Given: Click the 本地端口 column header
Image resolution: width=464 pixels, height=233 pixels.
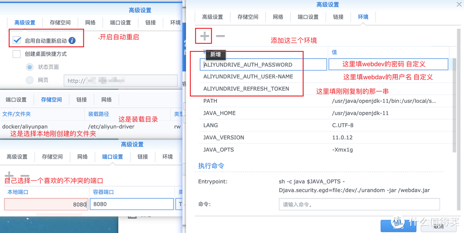Looking at the screenshot, I should (x=18, y=192).
